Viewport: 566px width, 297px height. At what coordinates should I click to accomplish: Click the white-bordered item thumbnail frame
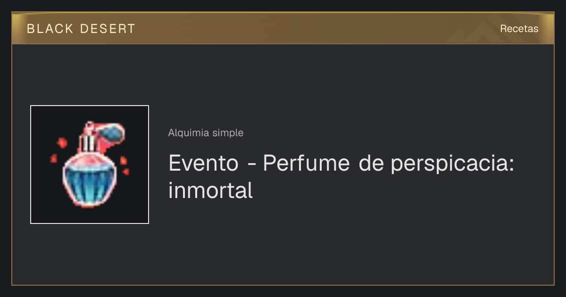coord(90,165)
